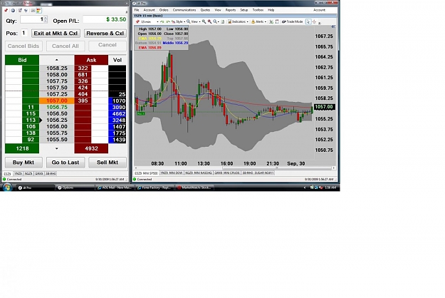The height and width of the screenshot is (298, 445).
Task: Click the highlighted 1057.00 price cell
Action: click(x=57, y=101)
